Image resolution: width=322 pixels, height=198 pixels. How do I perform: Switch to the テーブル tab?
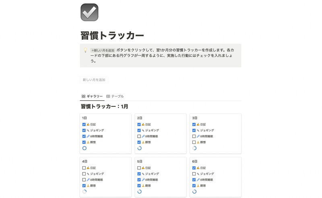pos(115,96)
